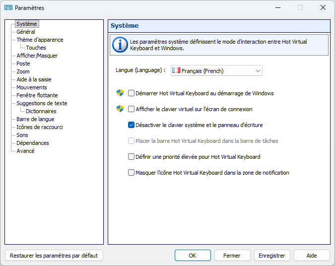The width and height of the screenshot is (335, 266).
Task: Select Icônes de raccourci
Action: click(x=40, y=127)
